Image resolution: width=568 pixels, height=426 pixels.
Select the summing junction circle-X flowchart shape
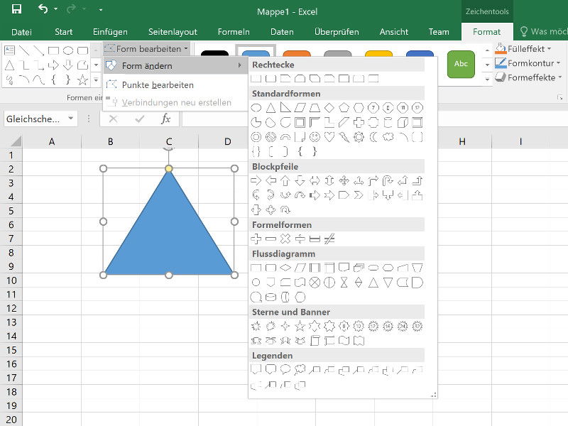pyautogui.click(x=315, y=283)
